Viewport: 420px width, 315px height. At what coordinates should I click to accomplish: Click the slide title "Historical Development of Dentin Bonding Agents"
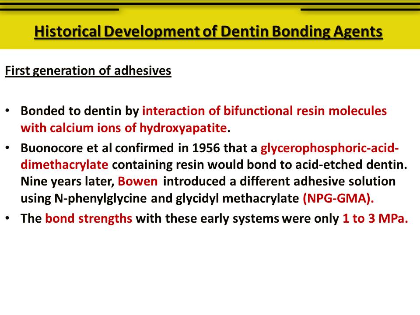coord(209,31)
